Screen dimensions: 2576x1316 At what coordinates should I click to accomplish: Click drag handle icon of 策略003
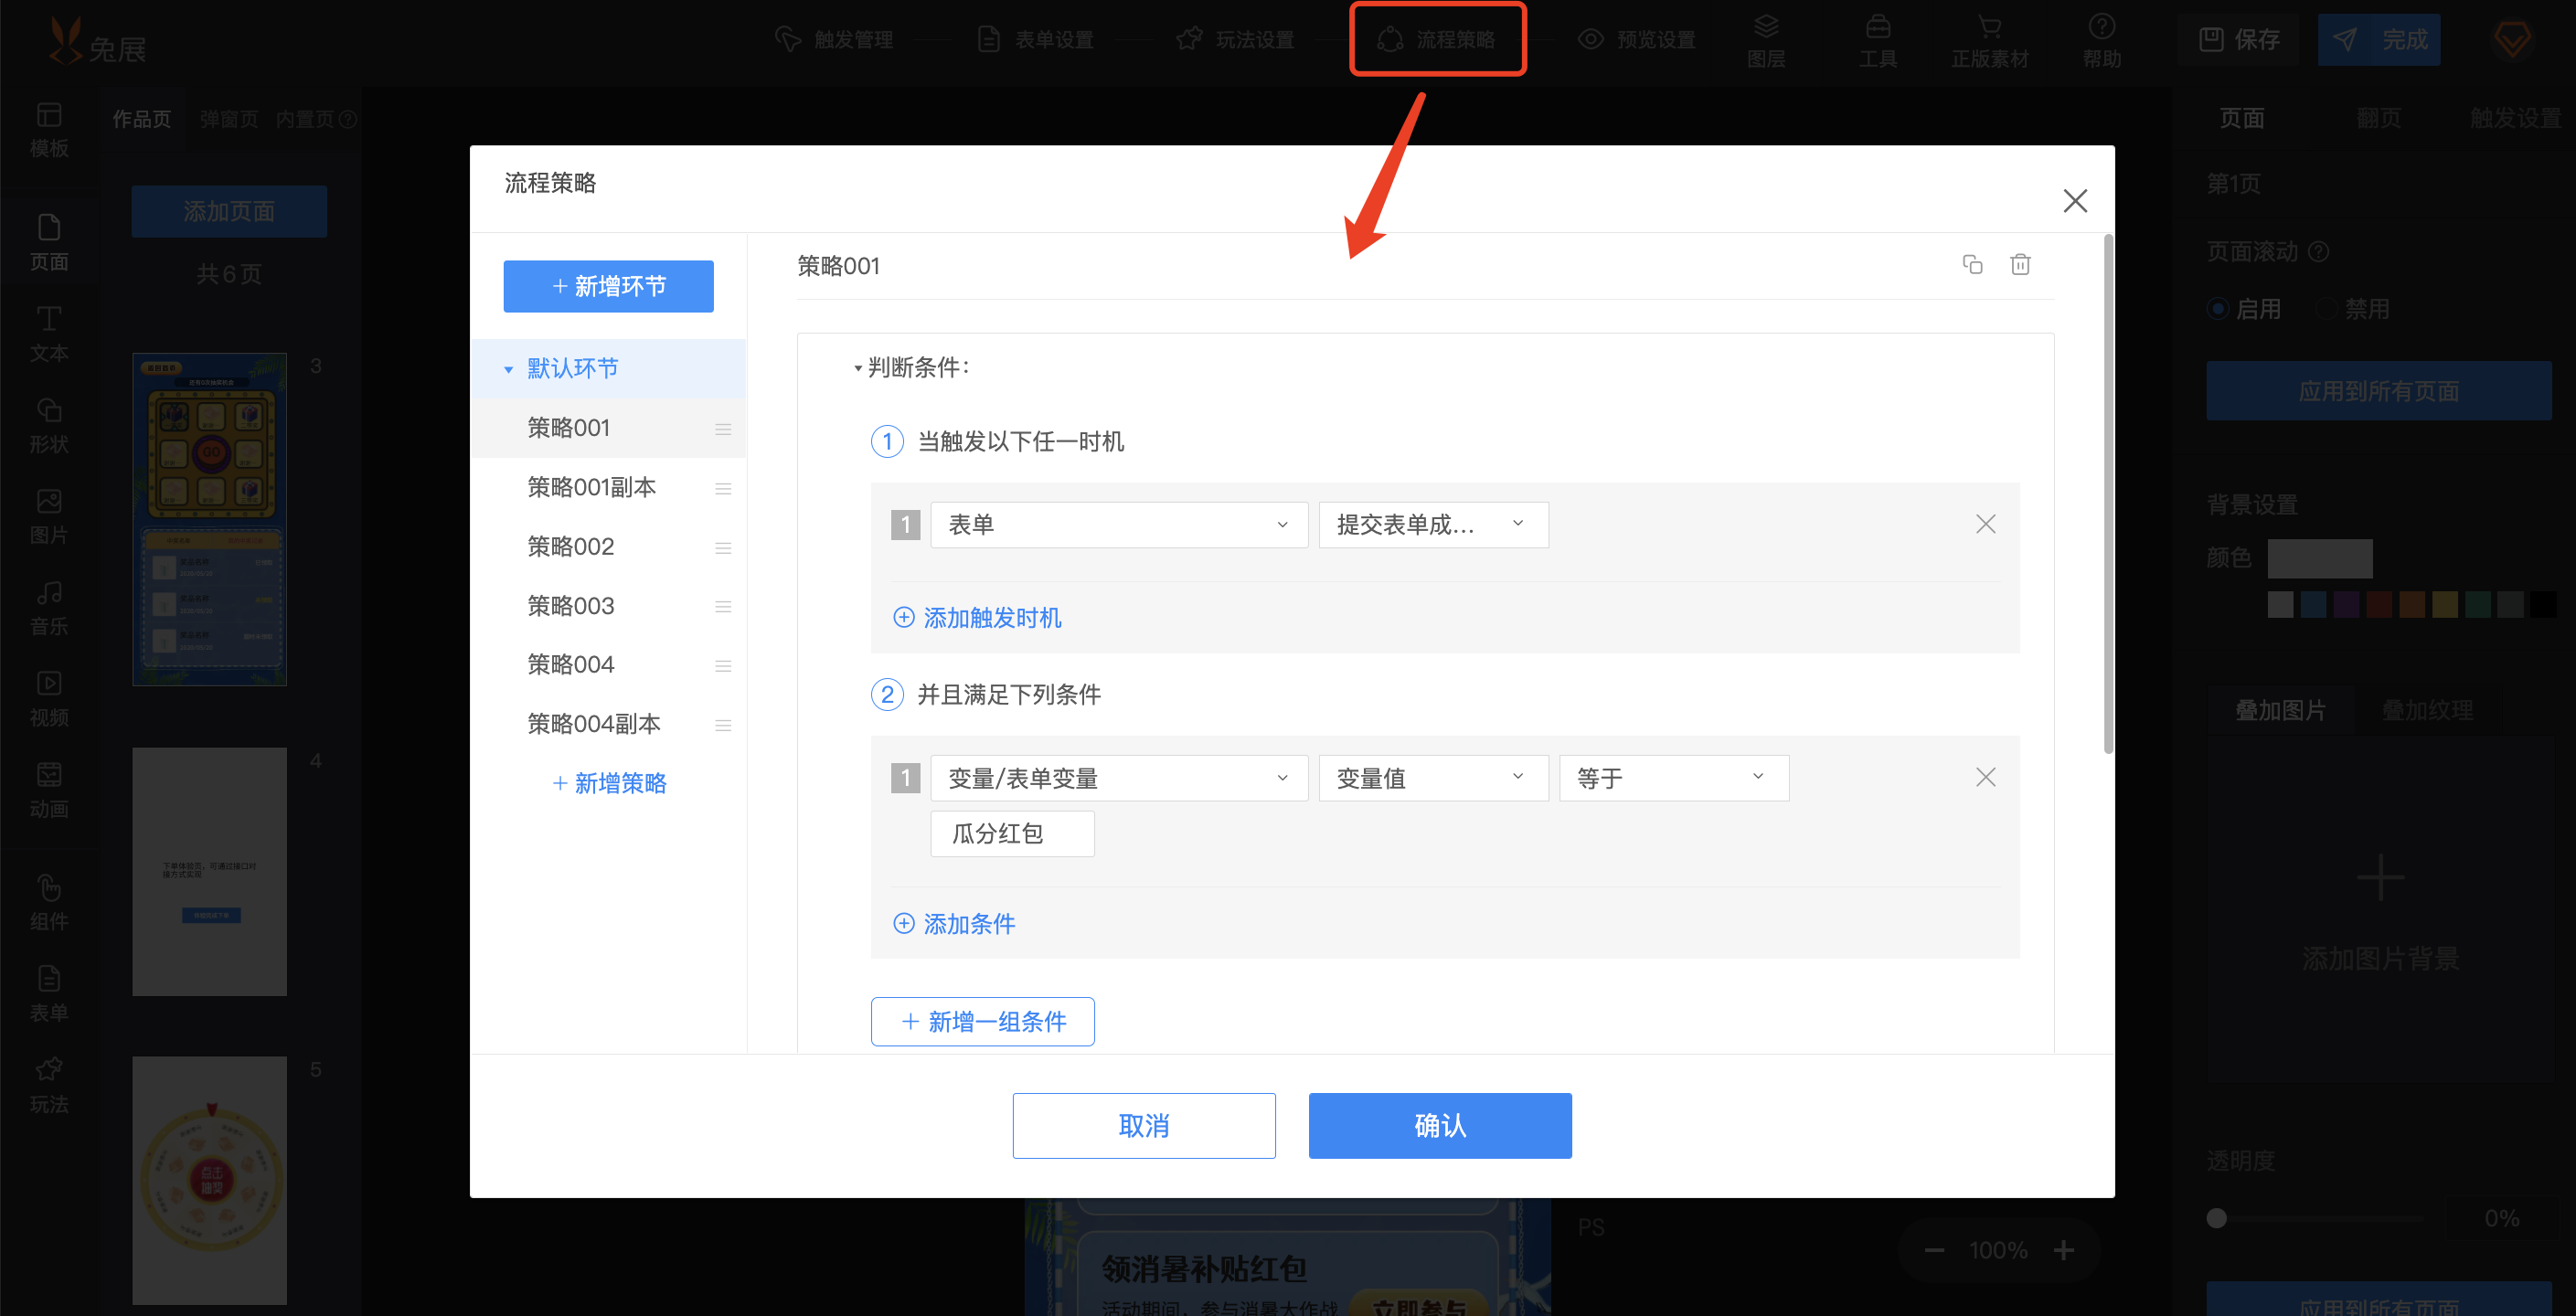tap(723, 606)
